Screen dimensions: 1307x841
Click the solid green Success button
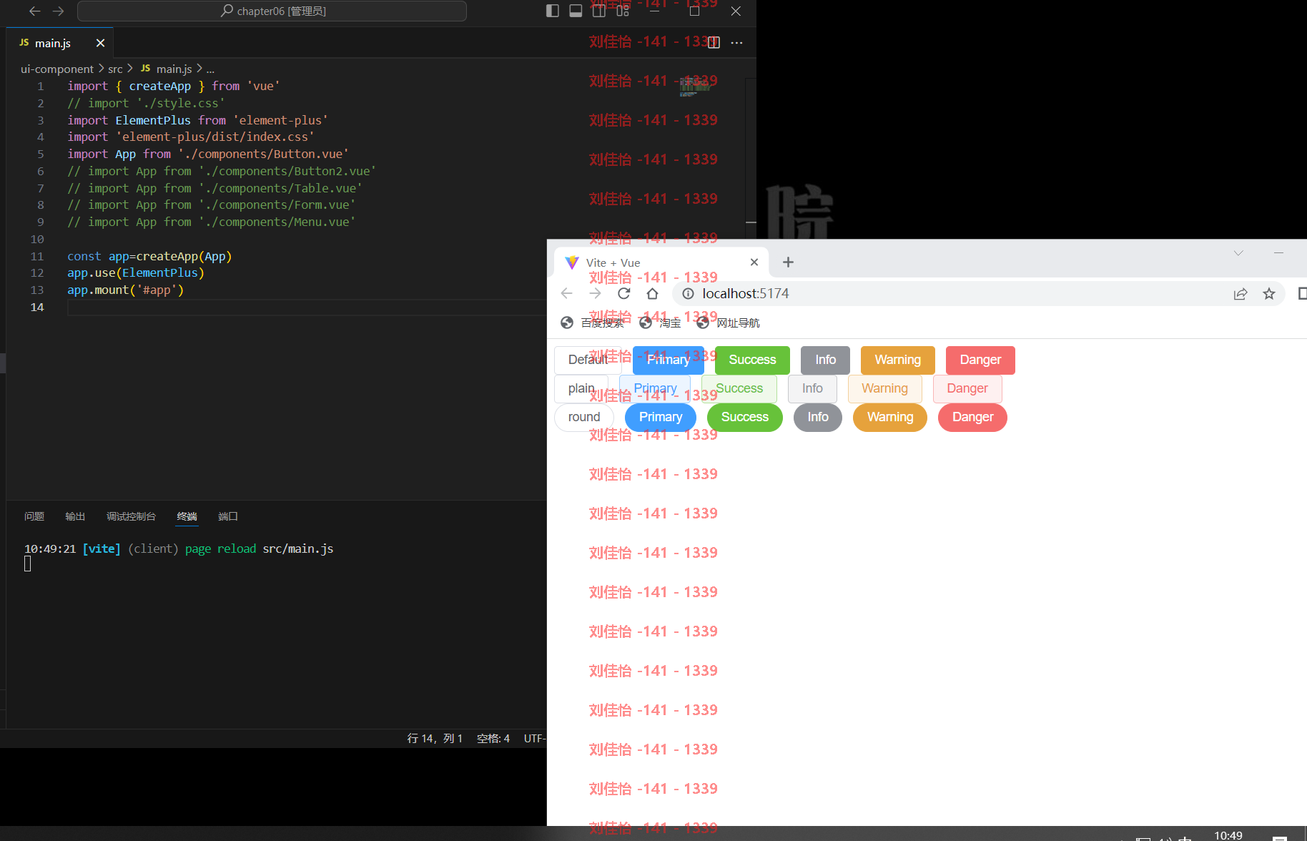752,360
